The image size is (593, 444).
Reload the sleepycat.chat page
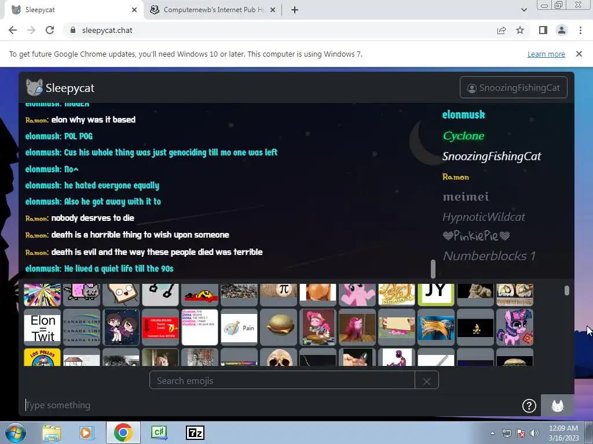pyautogui.click(x=50, y=30)
